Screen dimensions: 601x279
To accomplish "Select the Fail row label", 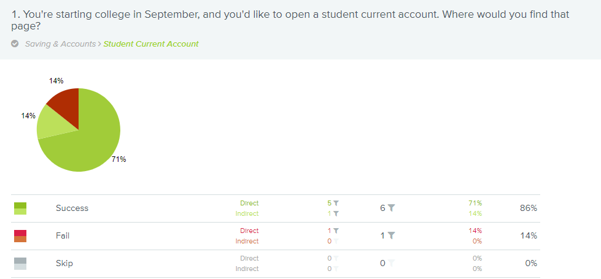I will [x=63, y=235].
